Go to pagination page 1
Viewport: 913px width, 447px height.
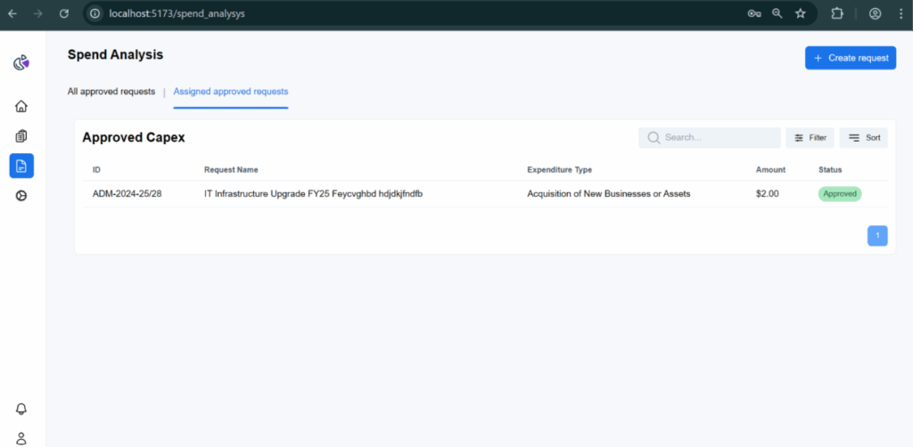tap(877, 235)
